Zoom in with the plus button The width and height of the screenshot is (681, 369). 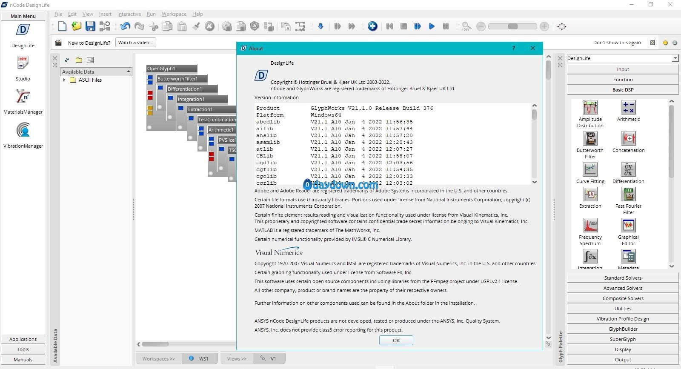tap(544, 26)
